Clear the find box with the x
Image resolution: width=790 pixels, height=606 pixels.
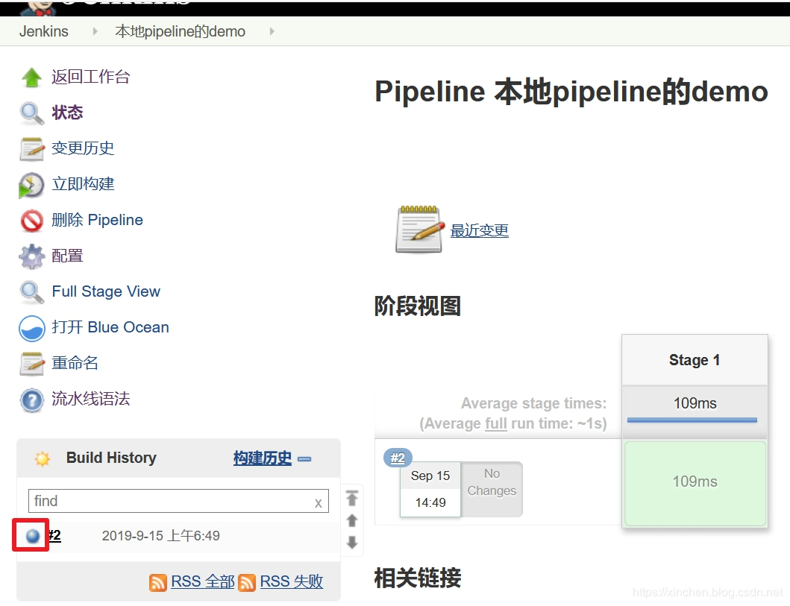[319, 502]
